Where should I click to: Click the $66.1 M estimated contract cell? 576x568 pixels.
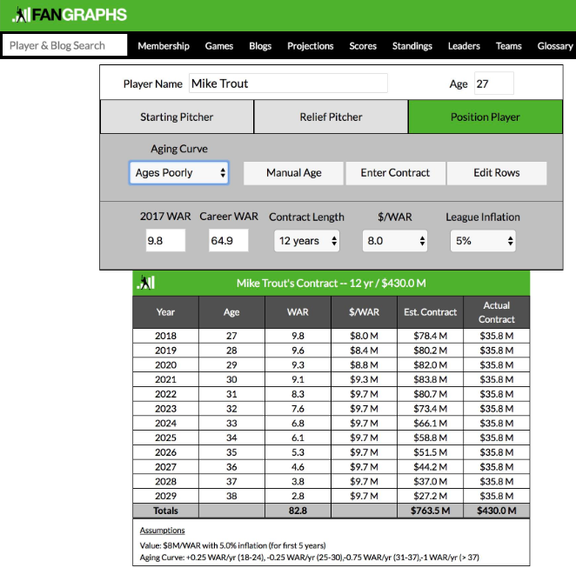tap(430, 423)
